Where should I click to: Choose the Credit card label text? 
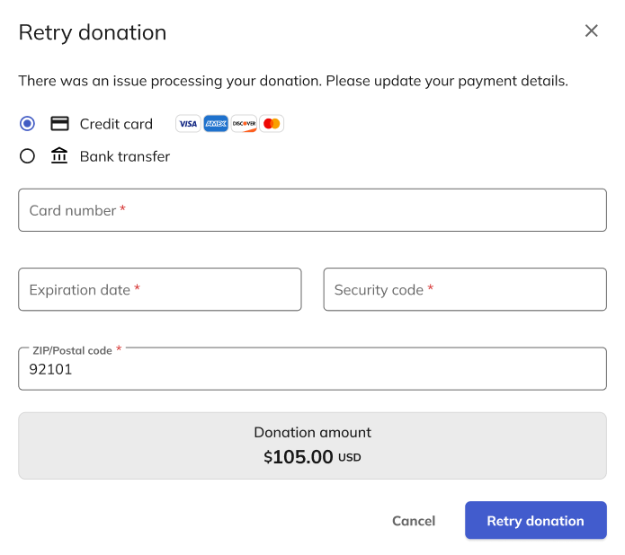tap(116, 124)
